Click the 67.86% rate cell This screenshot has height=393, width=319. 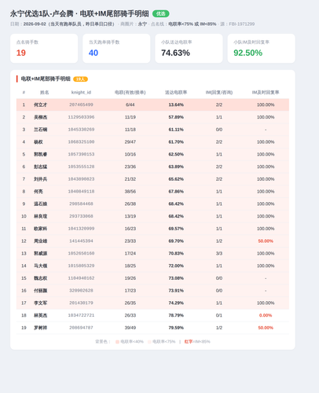tap(176, 192)
